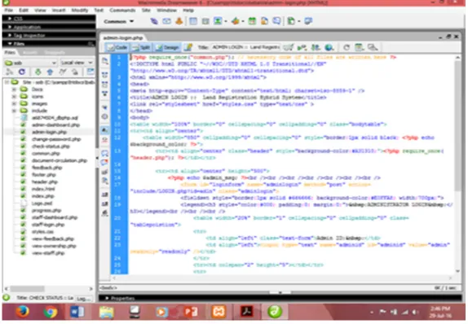Switch to Design view

167,47
